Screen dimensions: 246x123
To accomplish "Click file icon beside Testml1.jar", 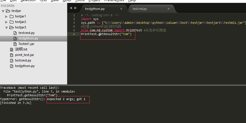I will coord(15,44).
